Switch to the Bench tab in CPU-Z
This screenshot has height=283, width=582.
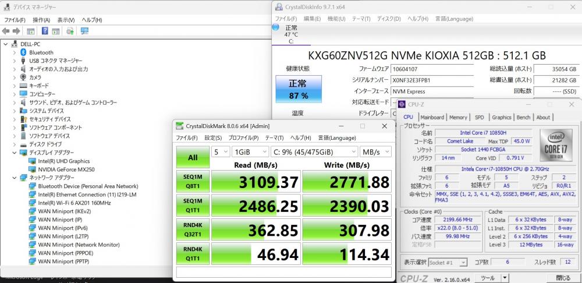523,117
